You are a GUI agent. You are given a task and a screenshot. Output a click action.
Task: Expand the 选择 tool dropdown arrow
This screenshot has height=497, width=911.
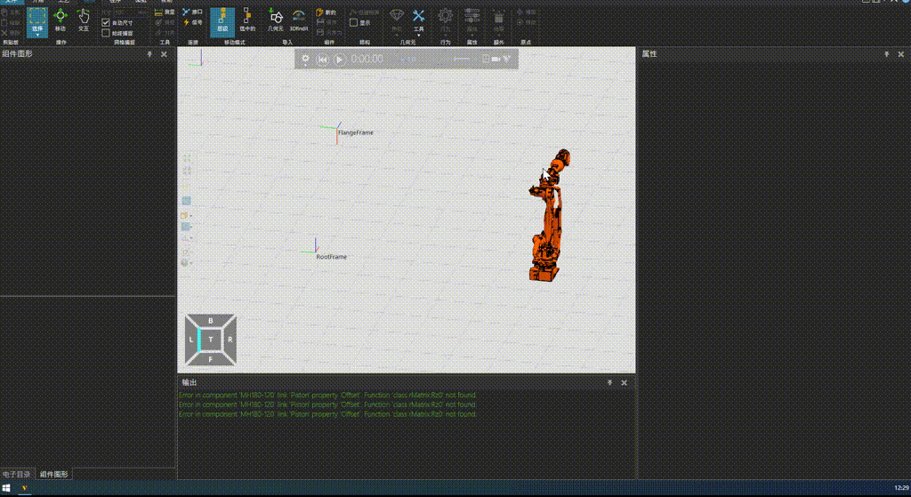pos(37,35)
